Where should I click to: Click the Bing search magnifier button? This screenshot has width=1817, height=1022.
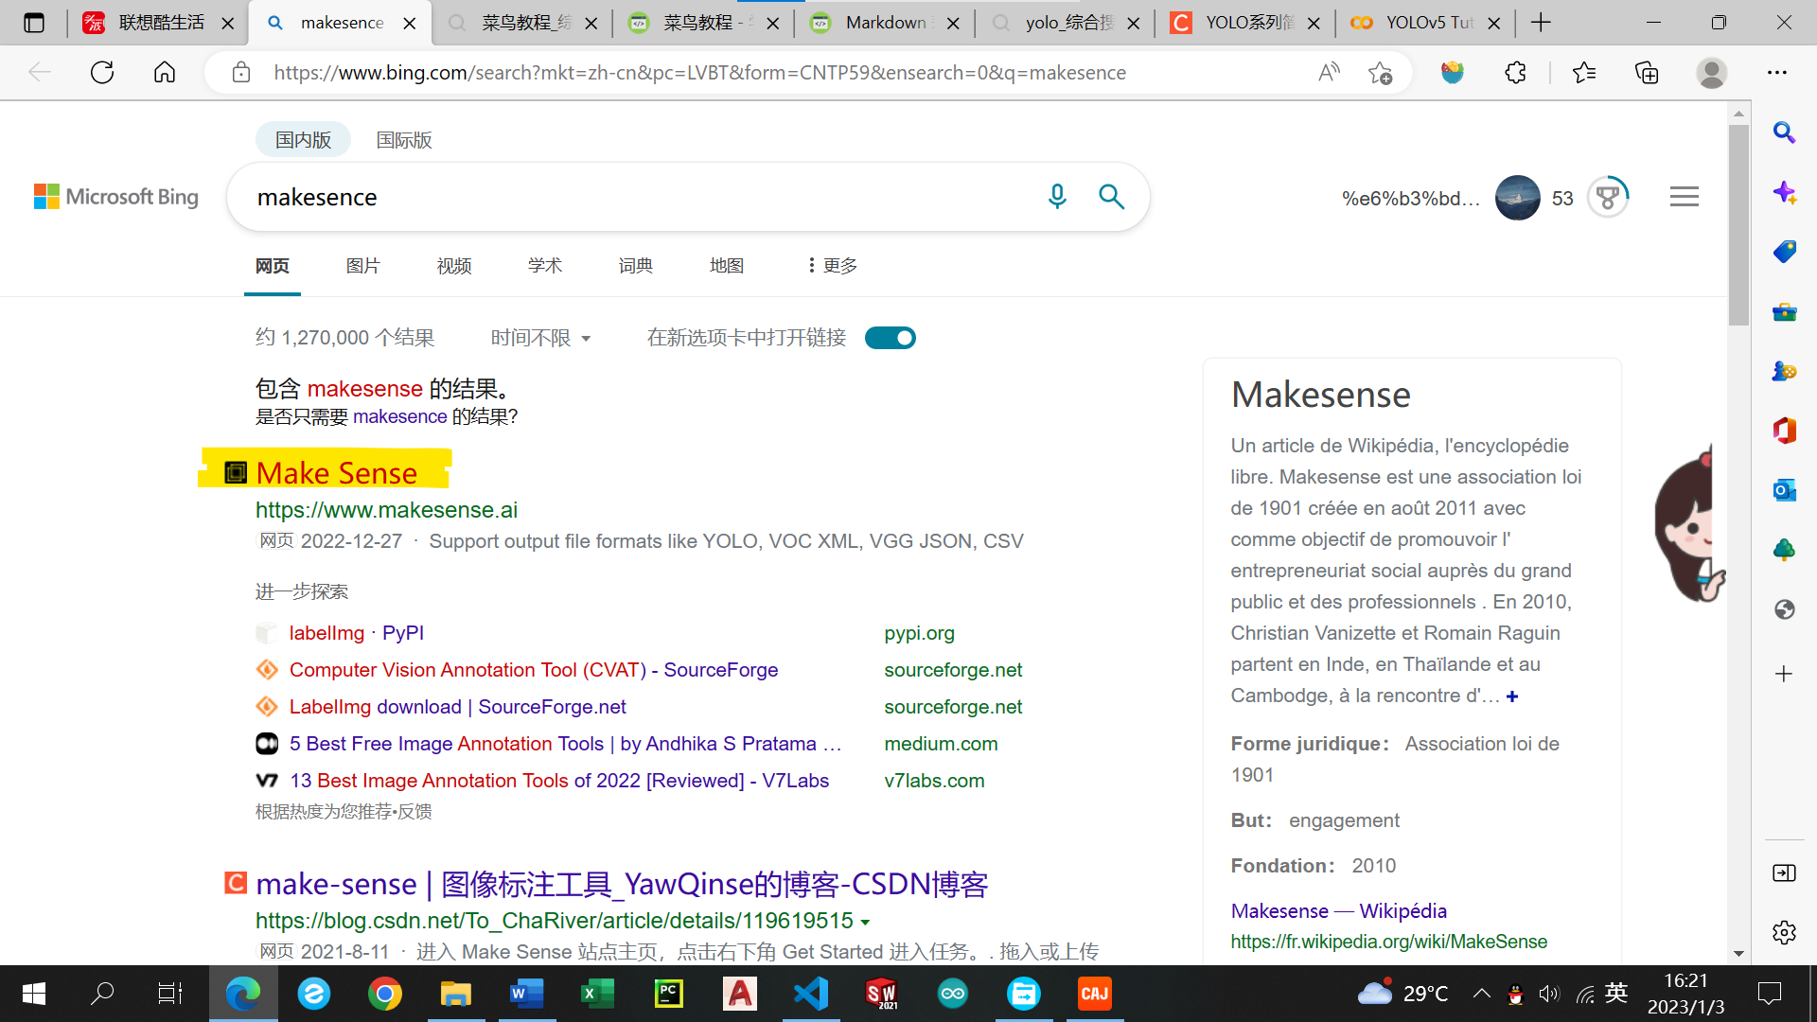tap(1111, 196)
